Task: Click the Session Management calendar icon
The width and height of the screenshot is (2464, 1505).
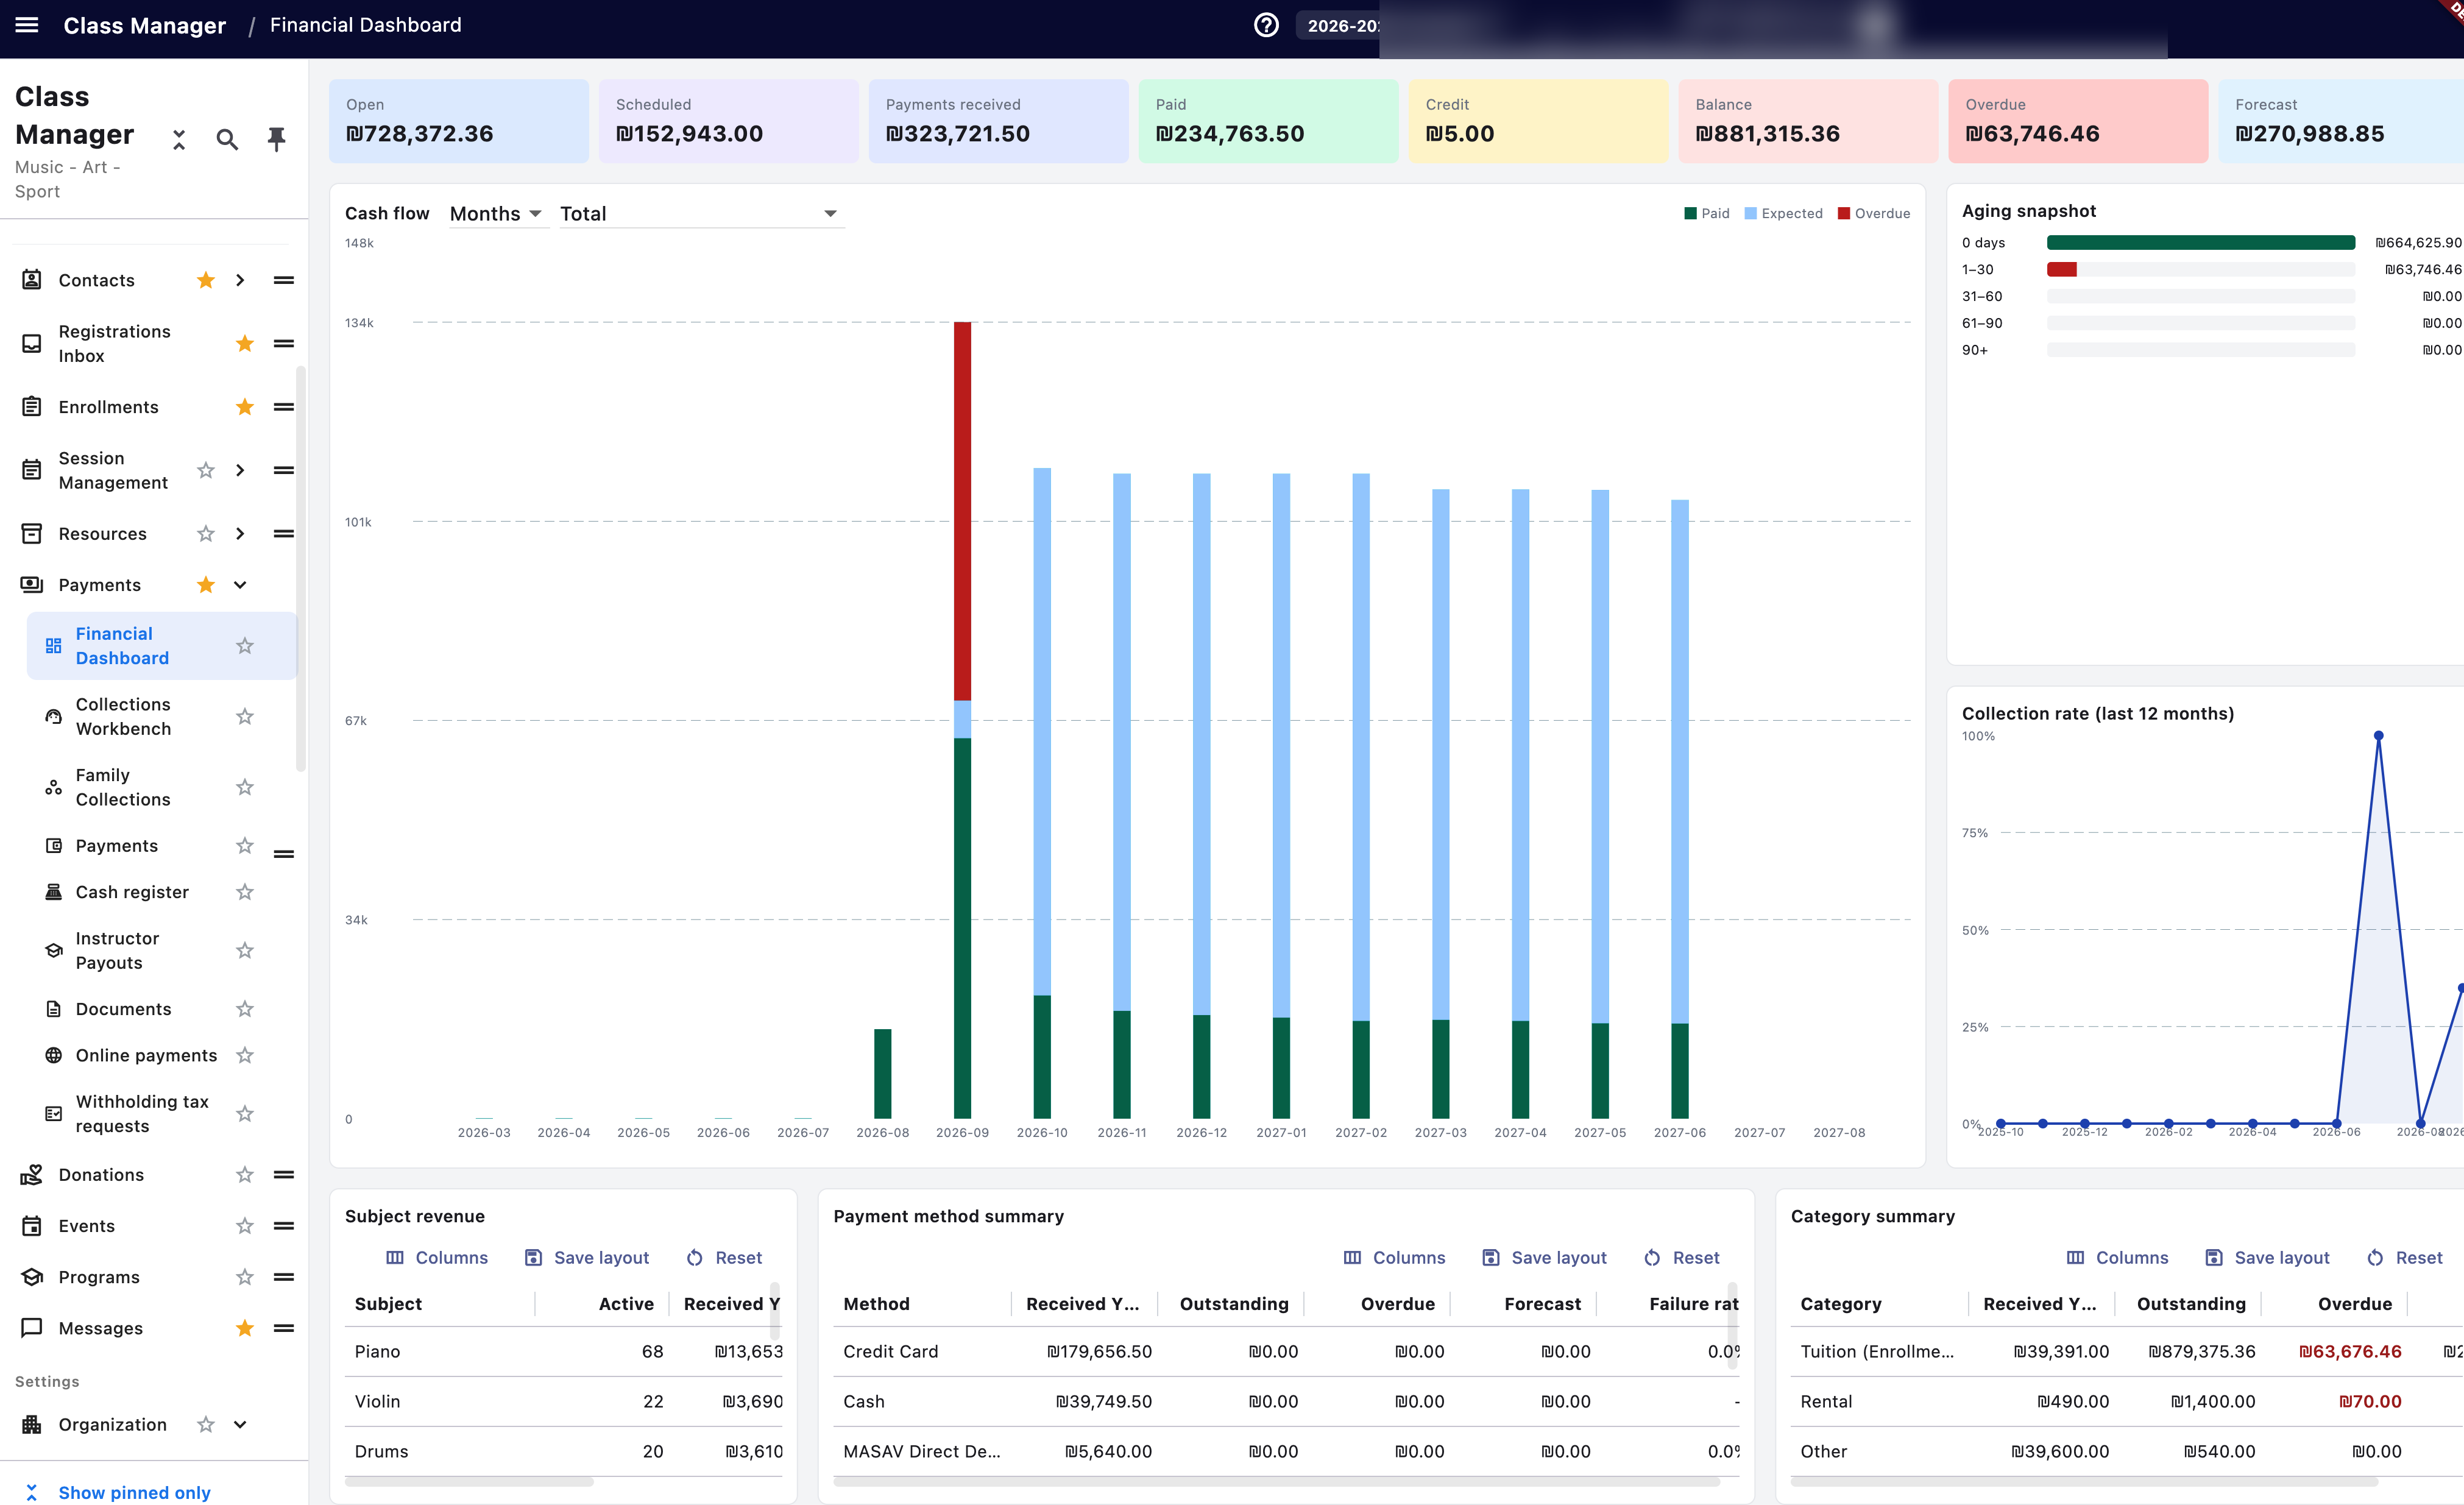Action: point(32,470)
